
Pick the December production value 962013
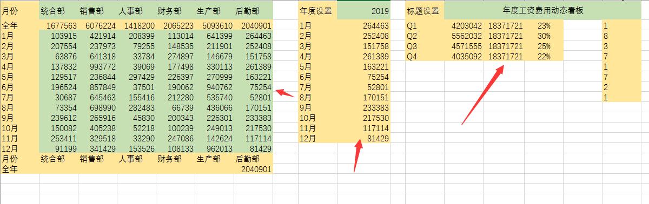(215, 148)
